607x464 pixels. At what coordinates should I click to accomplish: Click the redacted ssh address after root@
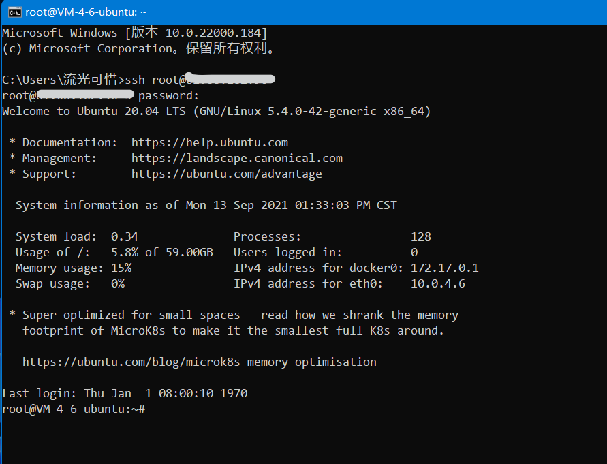[x=228, y=78]
